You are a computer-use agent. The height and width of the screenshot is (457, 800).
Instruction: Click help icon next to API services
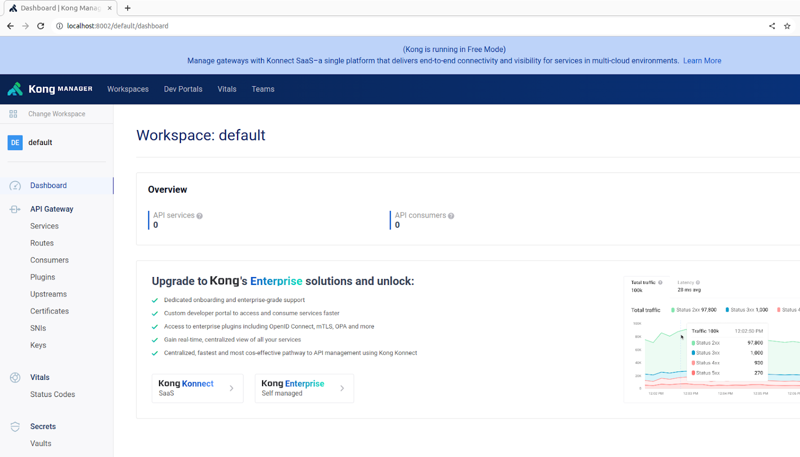pyautogui.click(x=199, y=216)
